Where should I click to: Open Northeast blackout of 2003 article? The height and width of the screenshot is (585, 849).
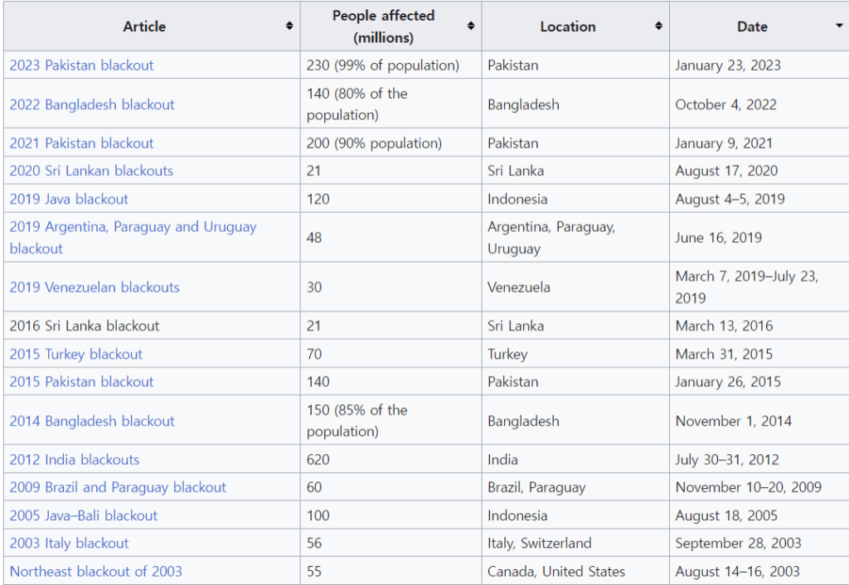pyautogui.click(x=96, y=571)
